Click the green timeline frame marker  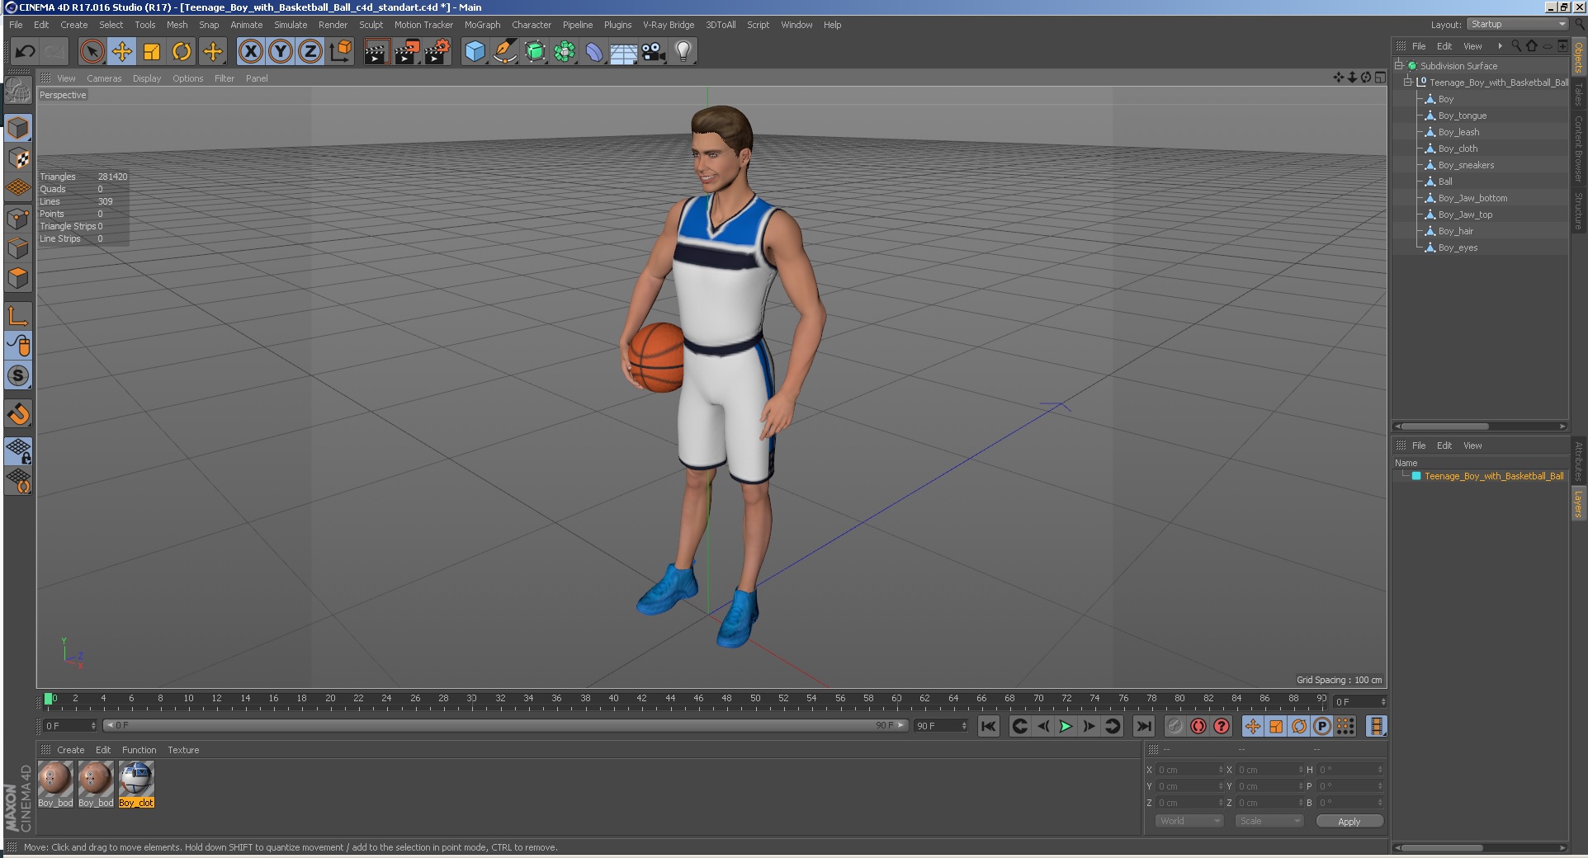pyautogui.click(x=49, y=699)
